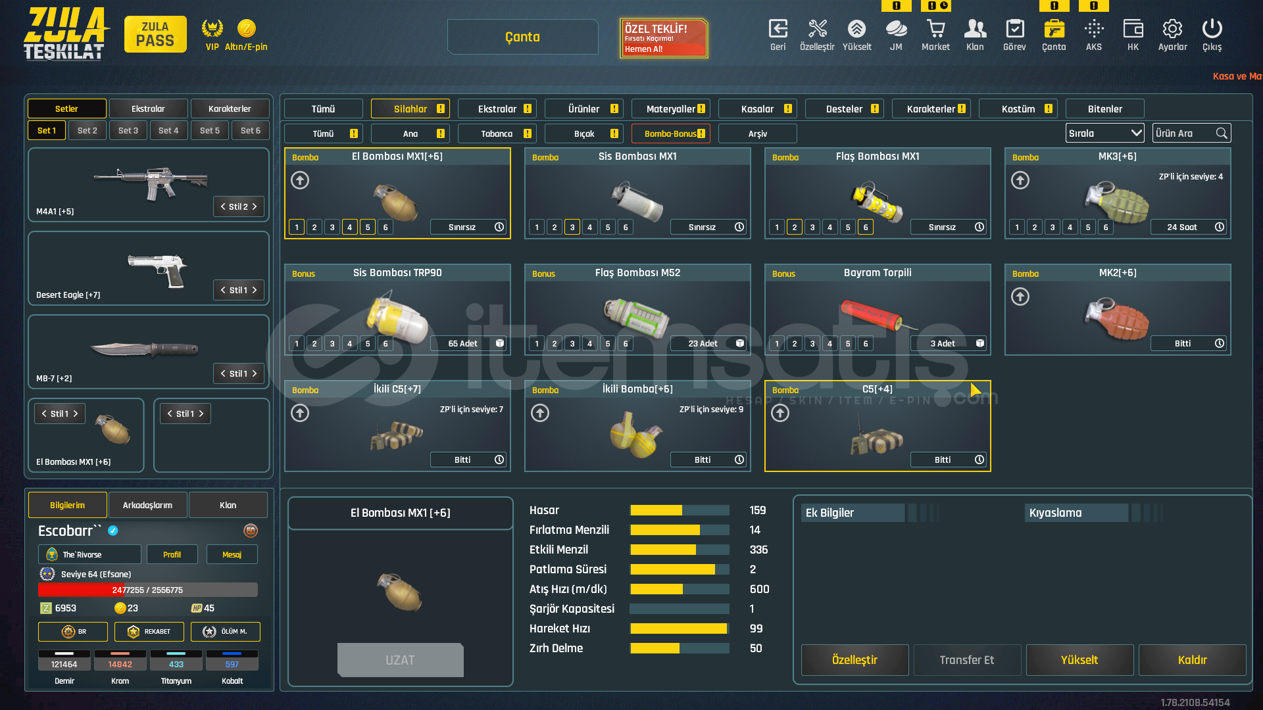1263x710 pixels.
Task: Select the Set 3 tab
Action: click(128, 130)
